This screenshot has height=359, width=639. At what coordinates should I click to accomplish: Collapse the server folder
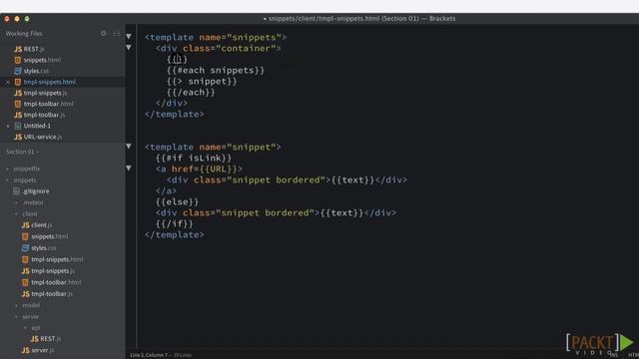click(16, 316)
